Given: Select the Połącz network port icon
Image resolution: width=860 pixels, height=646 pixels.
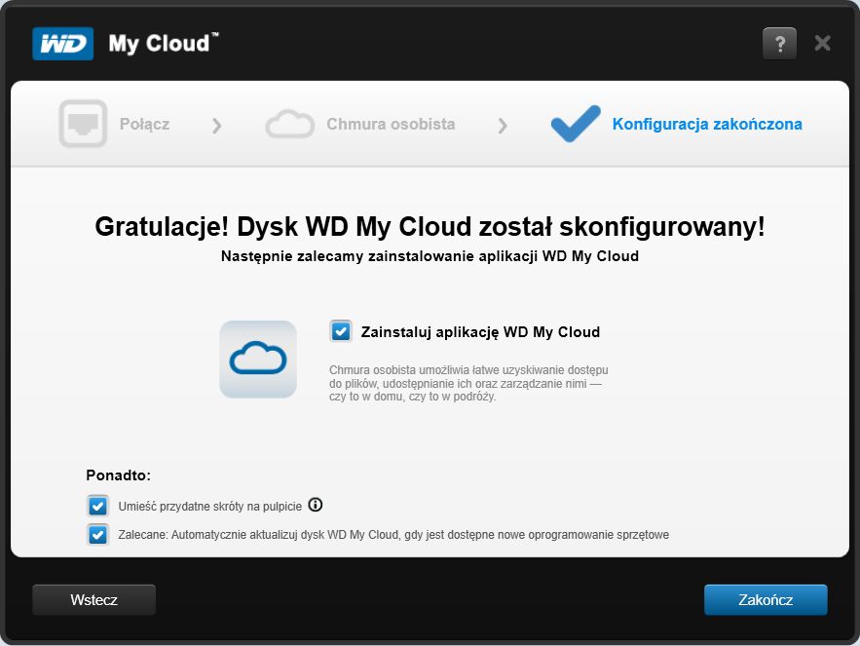Looking at the screenshot, I should (x=83, y=124).
